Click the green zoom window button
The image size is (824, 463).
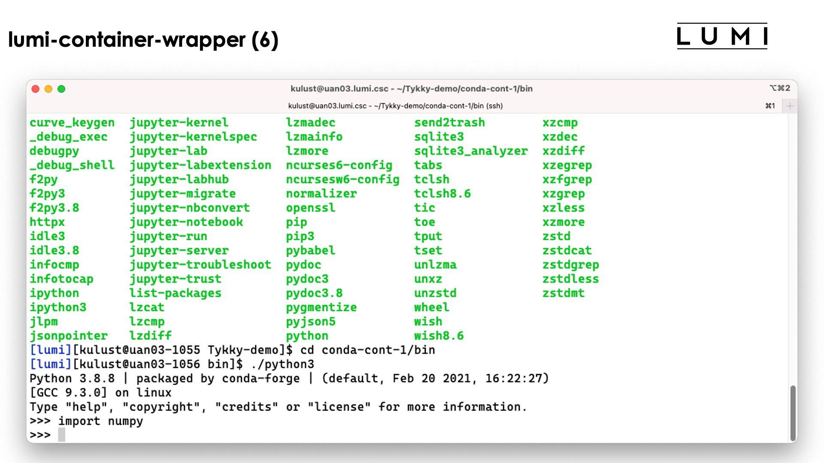[61, 89]
